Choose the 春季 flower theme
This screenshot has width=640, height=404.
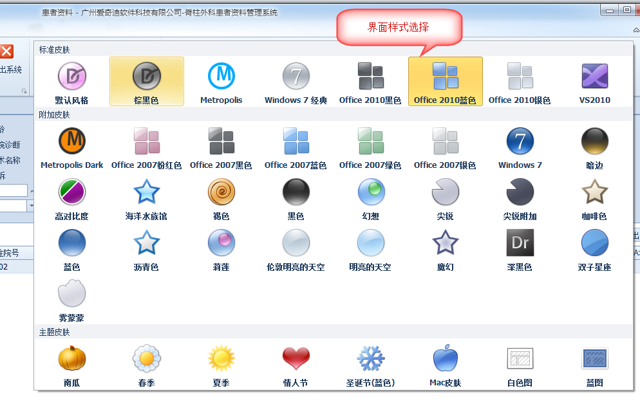(x=147, y=365)
